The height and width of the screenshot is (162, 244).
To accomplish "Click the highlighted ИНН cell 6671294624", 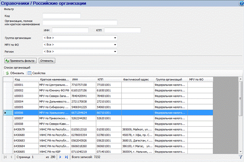I will pos(83,113).
